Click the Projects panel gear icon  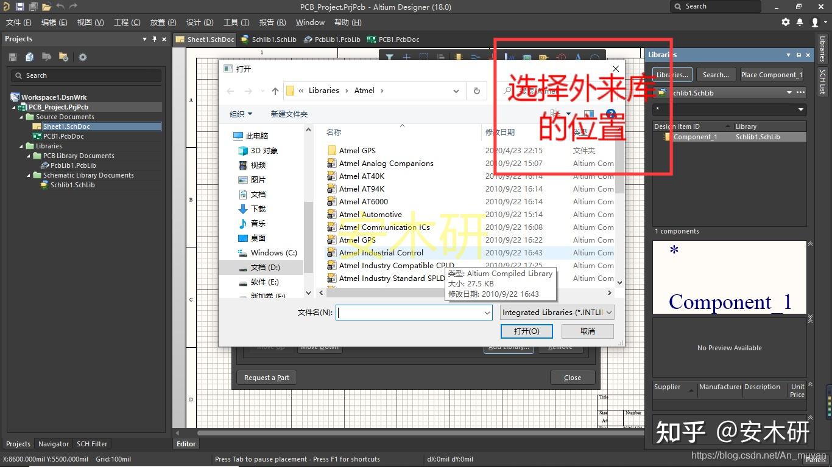83,56
